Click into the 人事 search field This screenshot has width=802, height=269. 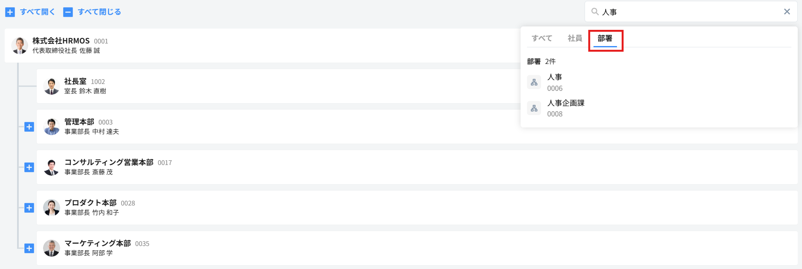pyautogui.click(x=691, y=12)
